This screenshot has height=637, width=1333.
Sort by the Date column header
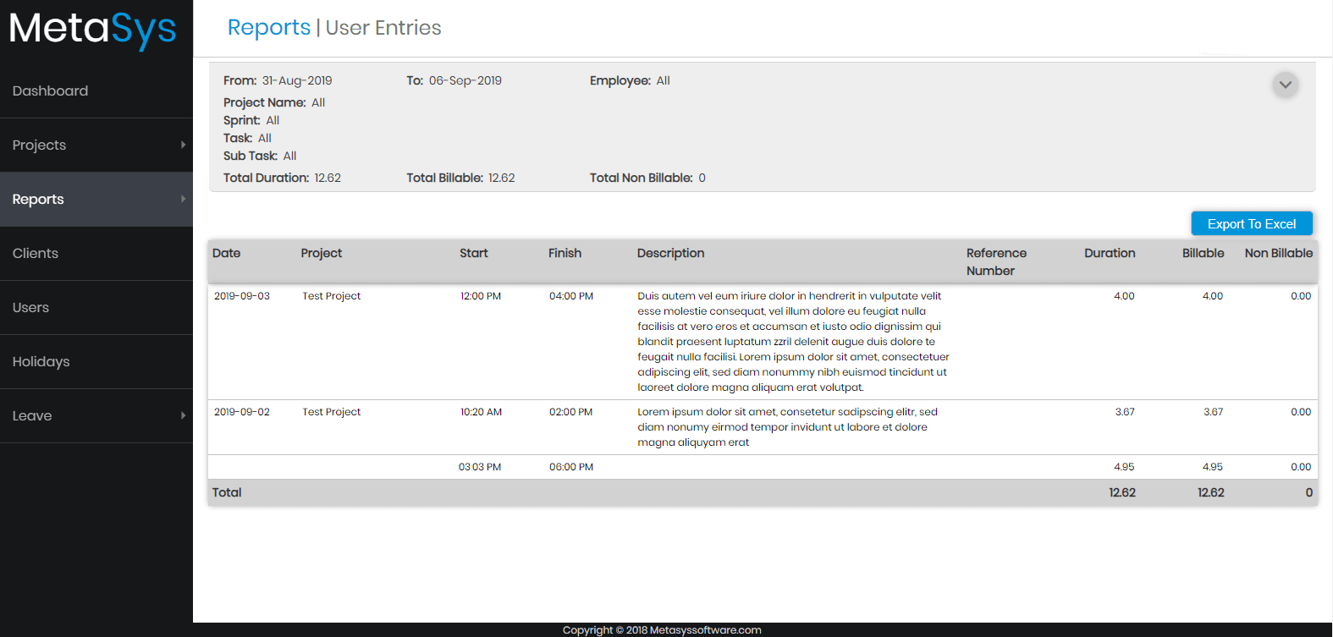226,253
